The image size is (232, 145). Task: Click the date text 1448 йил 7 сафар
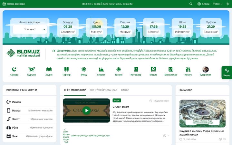click(91, 4)
